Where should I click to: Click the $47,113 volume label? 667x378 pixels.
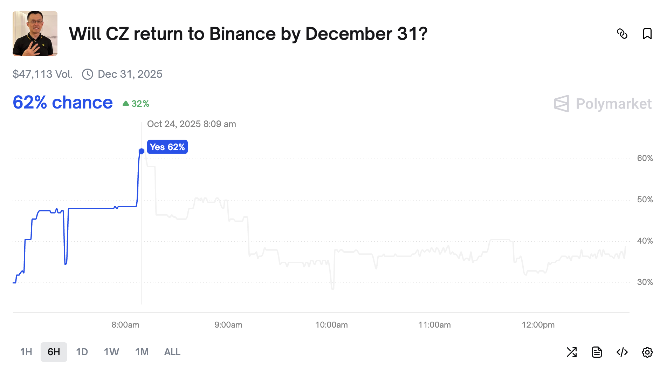pos(42,74)
